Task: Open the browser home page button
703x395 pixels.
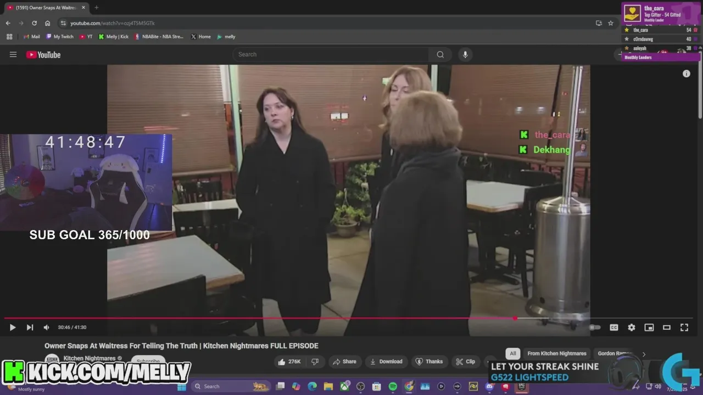Action: [x=47, y=23]
